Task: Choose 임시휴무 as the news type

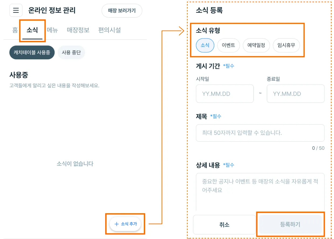Action: (286, 45)
